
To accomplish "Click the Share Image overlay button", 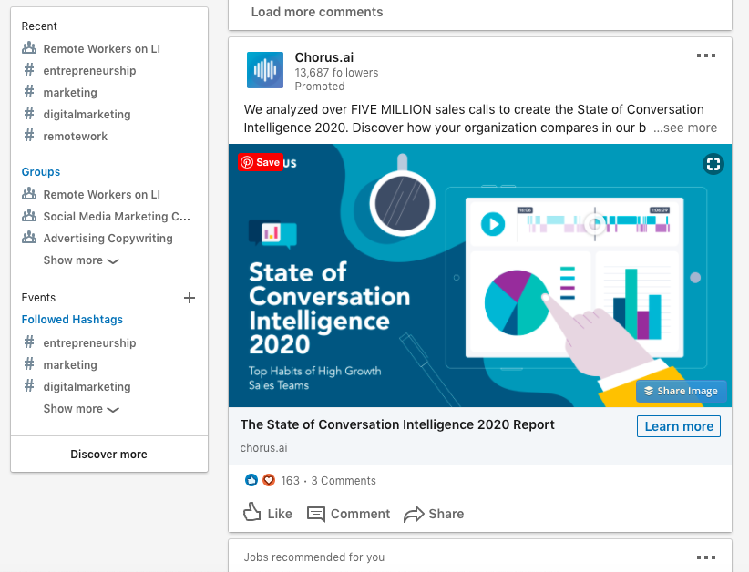I will 681,391.
